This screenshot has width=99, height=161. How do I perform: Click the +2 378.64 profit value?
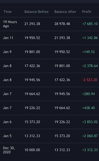click(x=90, y=66)
